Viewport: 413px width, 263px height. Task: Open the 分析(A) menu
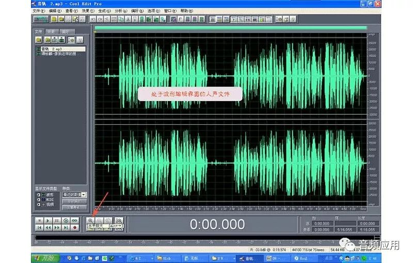coord(121,11)
